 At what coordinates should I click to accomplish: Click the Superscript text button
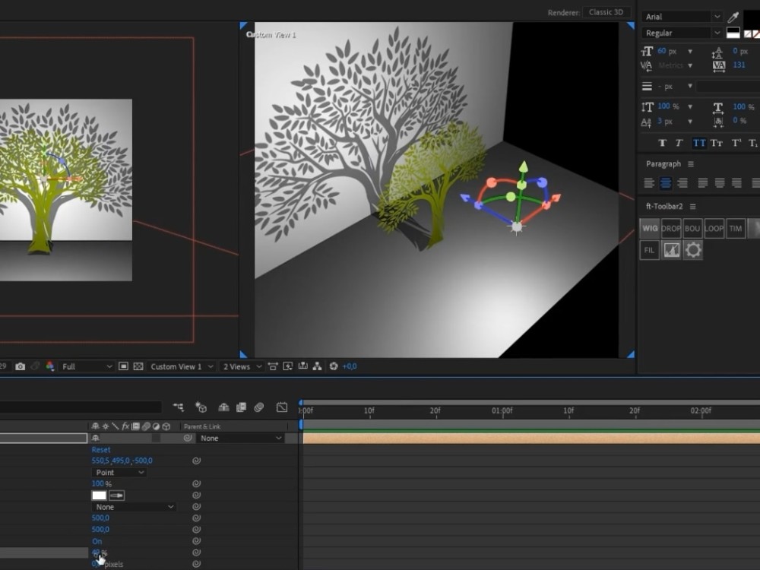[x=736, y=143]
